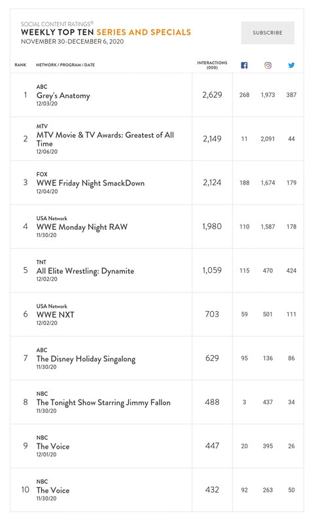This screenshot has height=524, width=318.
Task: Click the WWE NXT program title
Action: pos(56,315)
